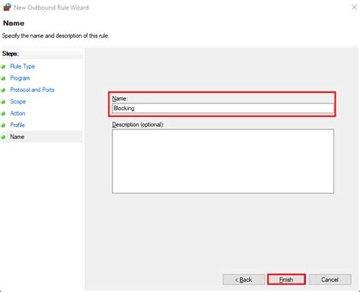This screenshot has width=360, height=292.
Task: Focus the Name field containing Blocking
Action: (223, 108)
